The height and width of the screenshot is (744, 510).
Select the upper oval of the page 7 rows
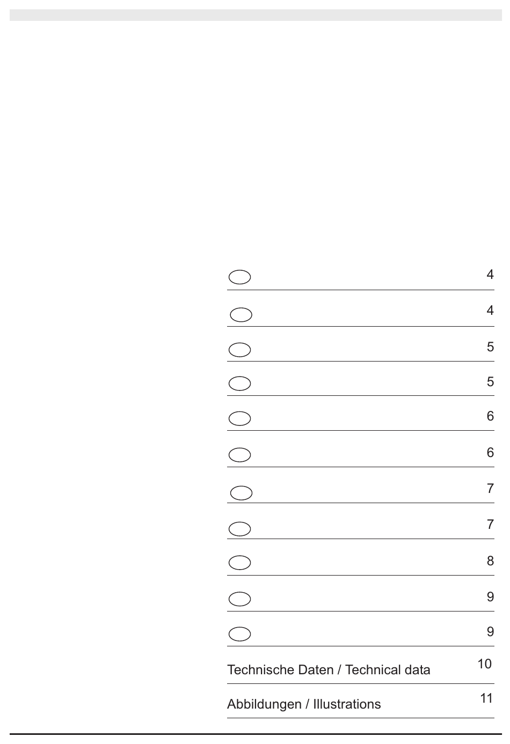pos(241,493)
